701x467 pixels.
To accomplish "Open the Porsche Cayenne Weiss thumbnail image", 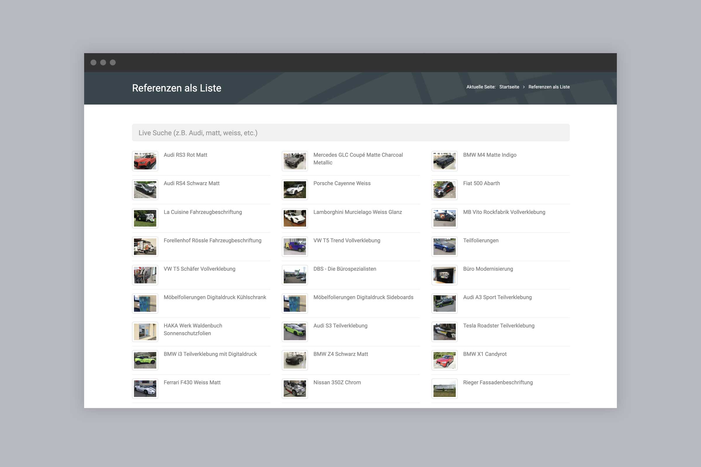I will pyautogui.click(x=294, y=190).
